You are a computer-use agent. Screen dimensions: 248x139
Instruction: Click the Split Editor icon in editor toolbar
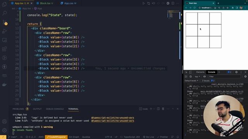(173, 3)
